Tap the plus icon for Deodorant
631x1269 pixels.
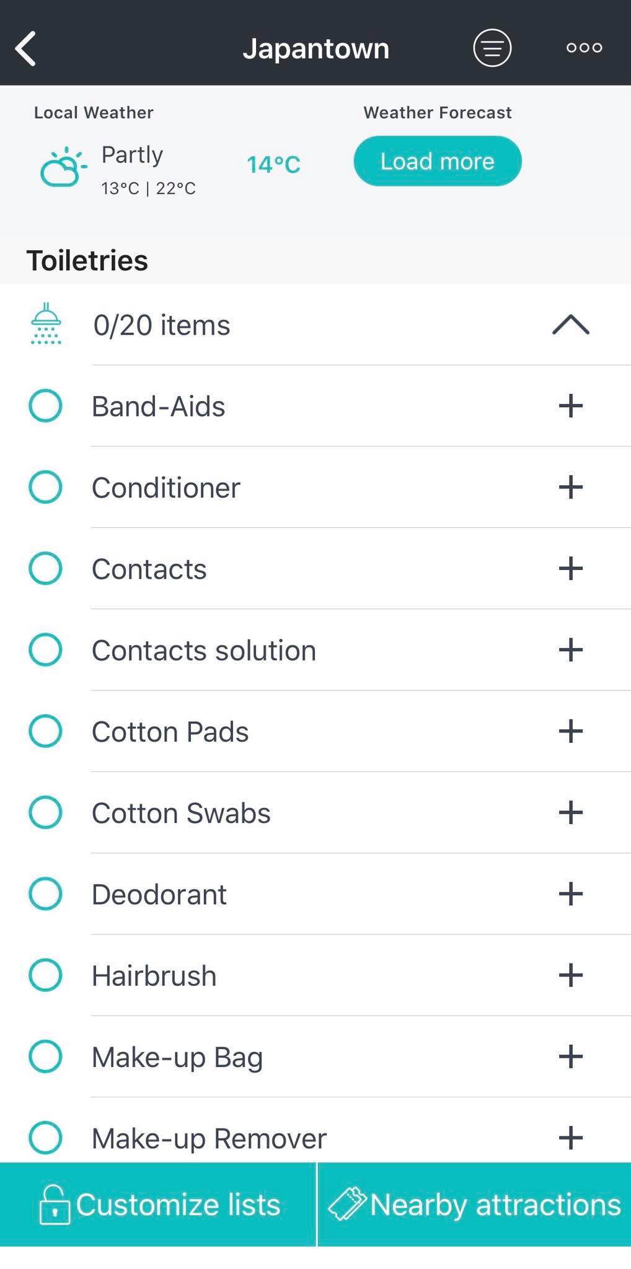coord(570,894)
